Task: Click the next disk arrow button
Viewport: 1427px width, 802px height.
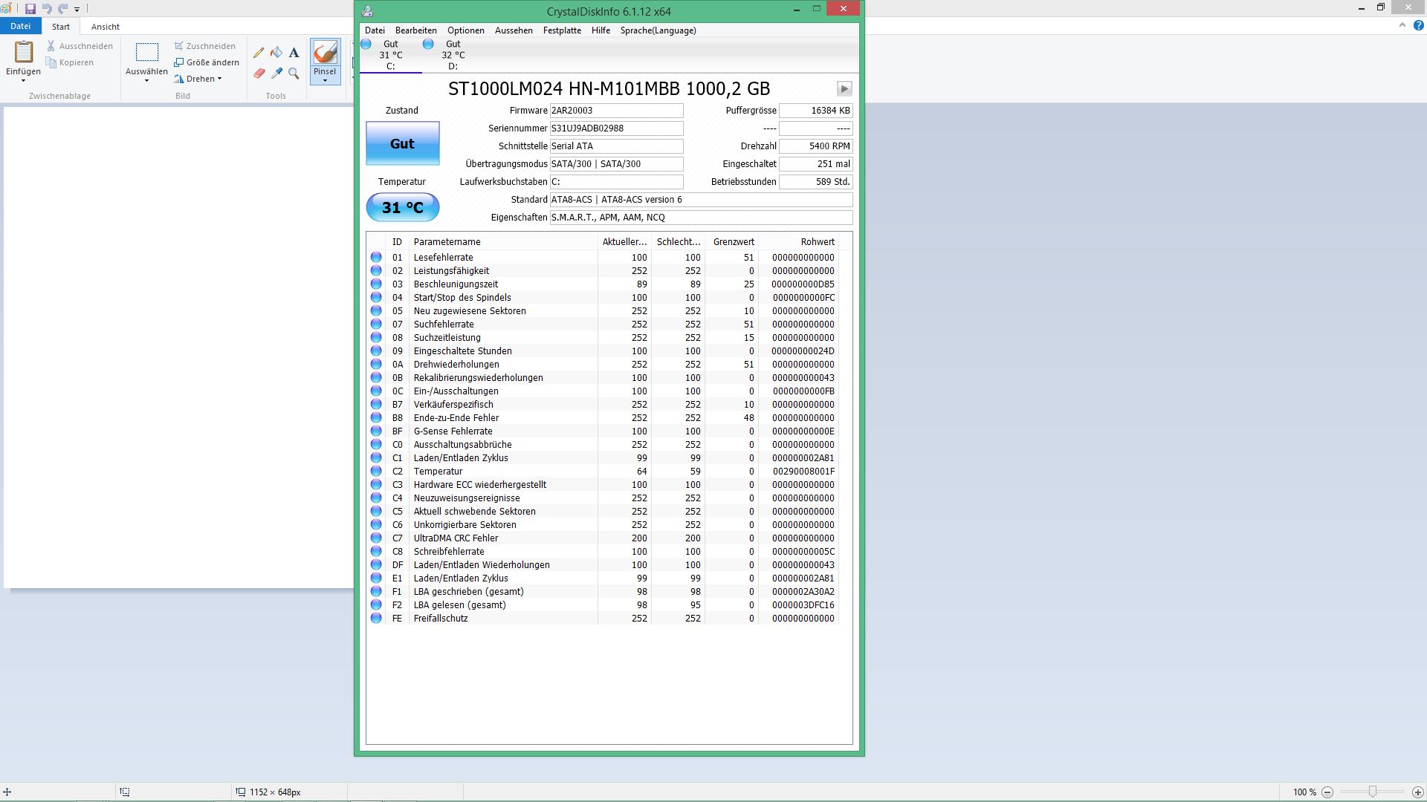Action: coord(844,89)
